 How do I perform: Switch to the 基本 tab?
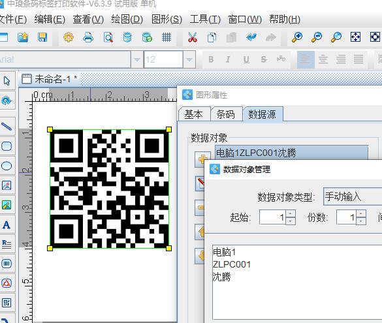[194, 114]
